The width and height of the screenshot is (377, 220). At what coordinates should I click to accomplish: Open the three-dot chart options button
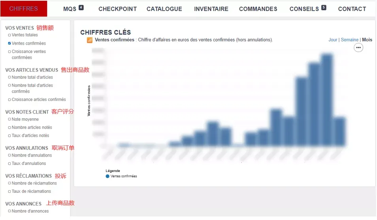(358, 47)
